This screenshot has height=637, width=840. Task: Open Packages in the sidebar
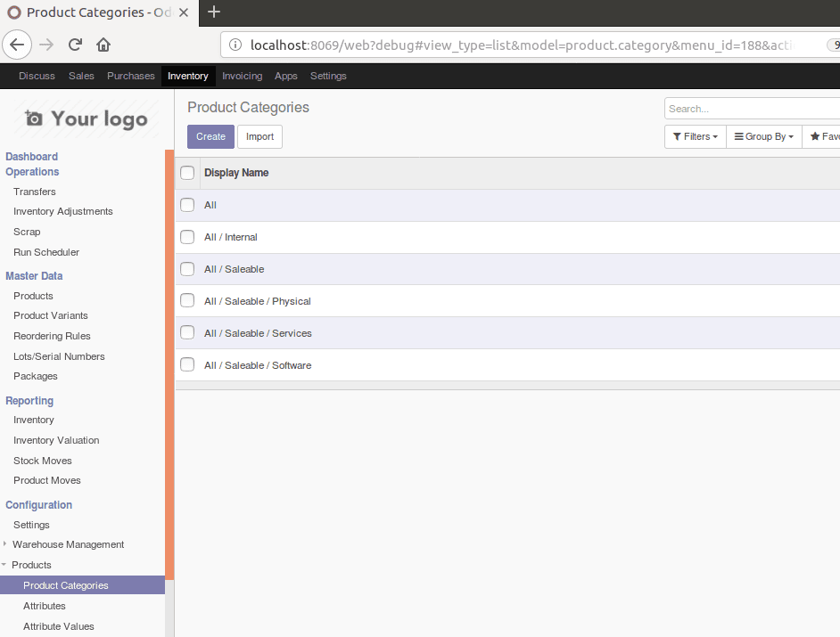pos(36,376)
